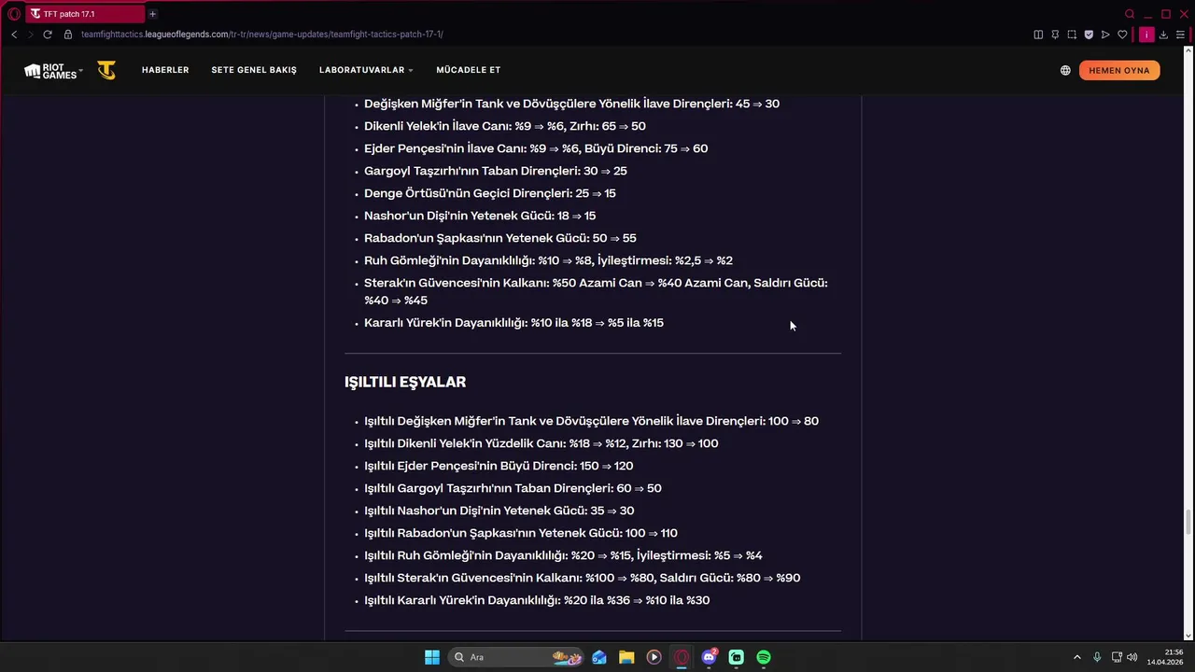This screenshot has height=672, width=1195.
Task: Click Işıltılı Rabadon'un Şapkası'nın line
Action: coord(521,533)
